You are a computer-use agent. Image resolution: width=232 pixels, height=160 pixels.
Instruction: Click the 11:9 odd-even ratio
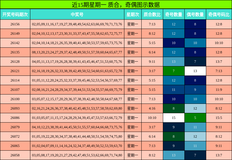pyautogui.click(x=219, y=90)
